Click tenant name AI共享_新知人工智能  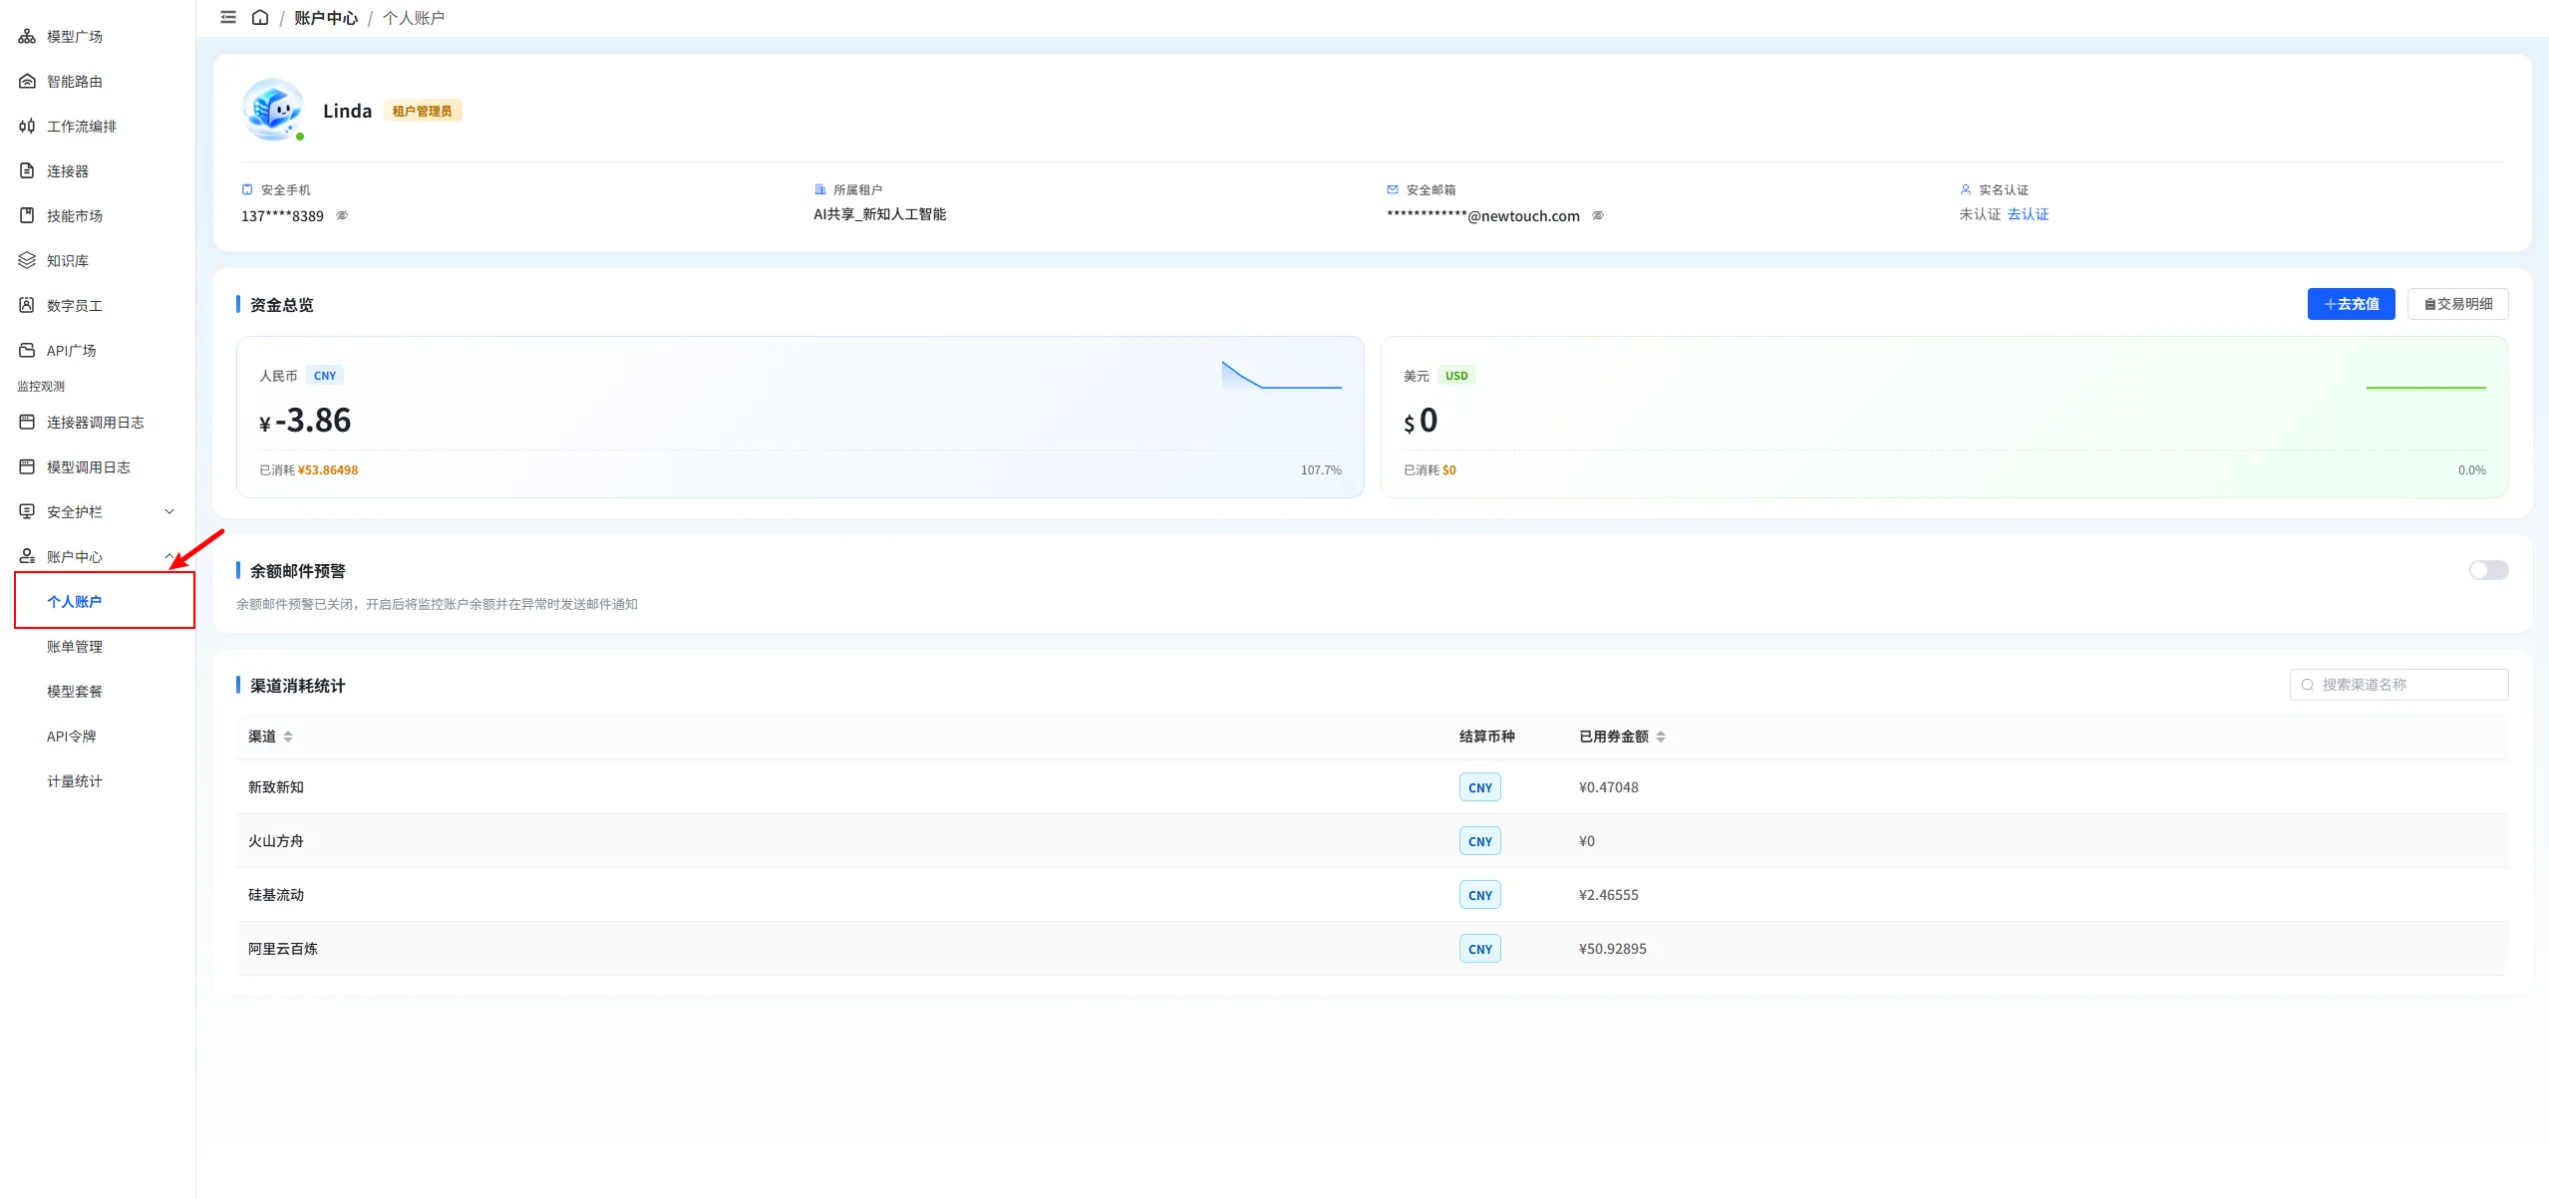point(879,215)
